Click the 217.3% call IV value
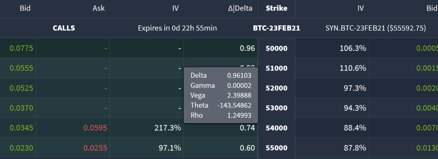The width and height of the screenshot is (438, 159). (168, 128)
